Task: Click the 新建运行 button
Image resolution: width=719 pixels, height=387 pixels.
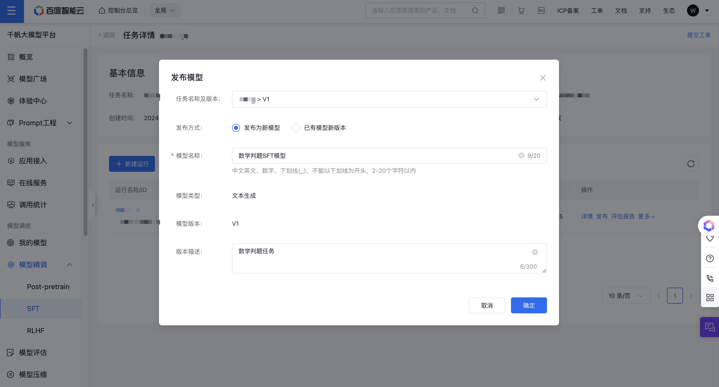Action: (132, 164)
